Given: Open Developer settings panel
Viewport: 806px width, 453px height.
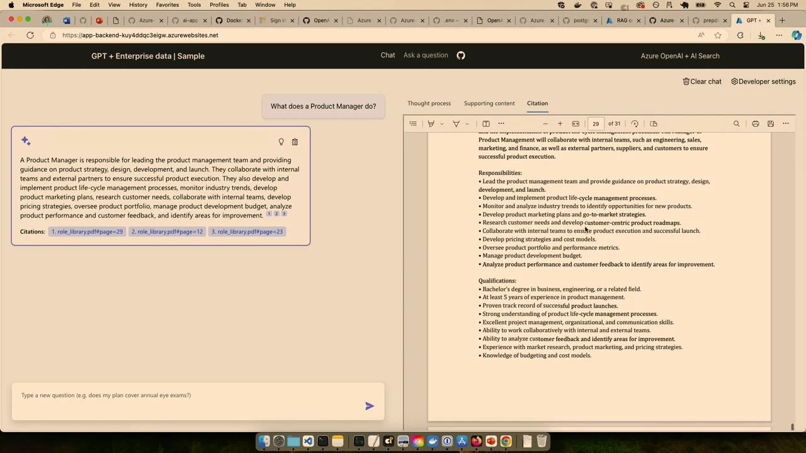Looking at the screenshot, I should click(x=763, y=81).
